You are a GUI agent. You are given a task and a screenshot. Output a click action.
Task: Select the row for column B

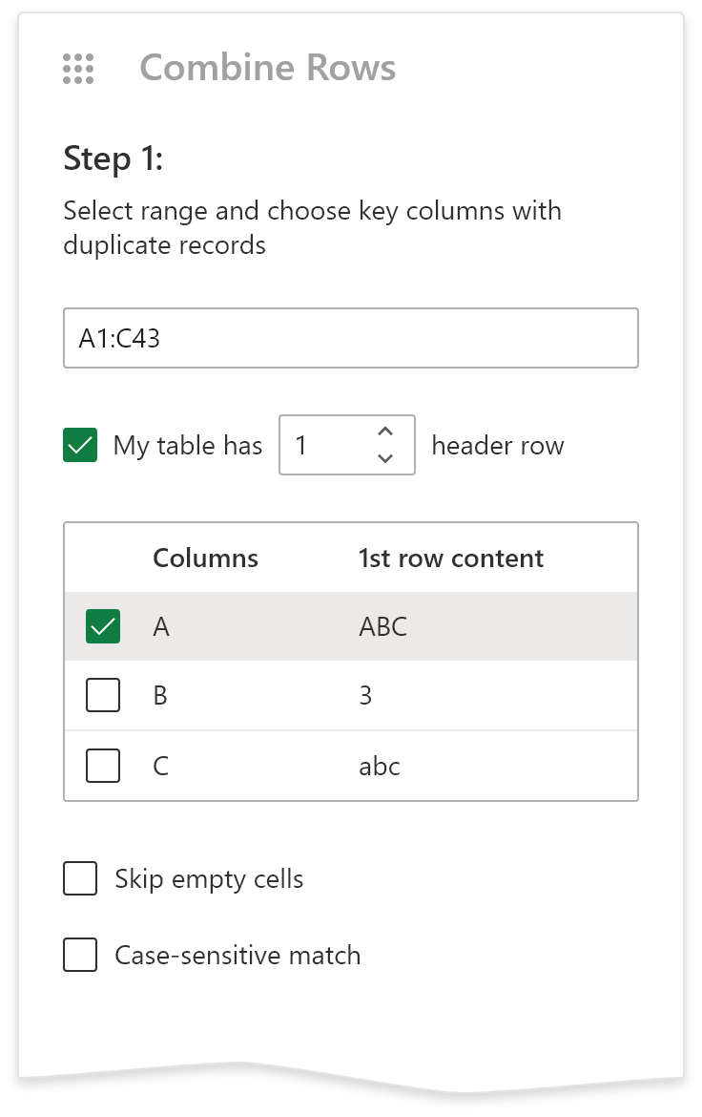tap(286, 696)
